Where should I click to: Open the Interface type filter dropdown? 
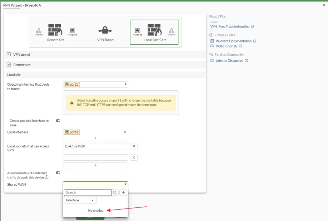pyautogui.click(x=80, y=200)
